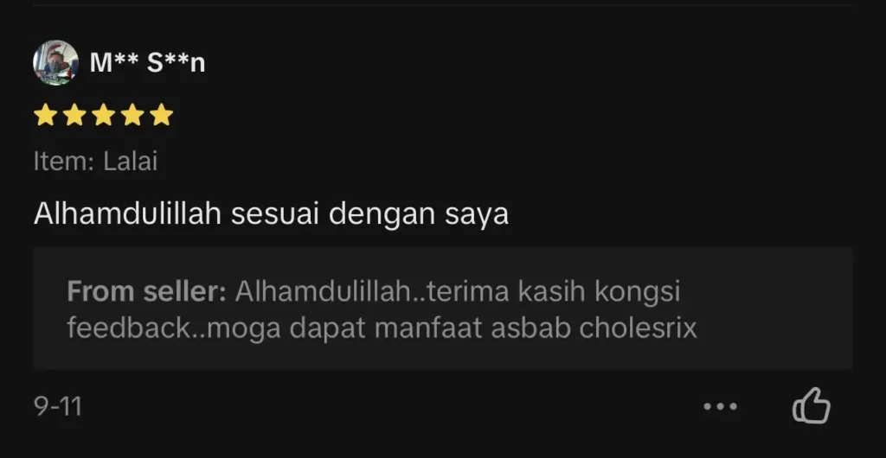Click the first yellow rating star
Screen dimensions: 886x458
(x=45, y=114)
